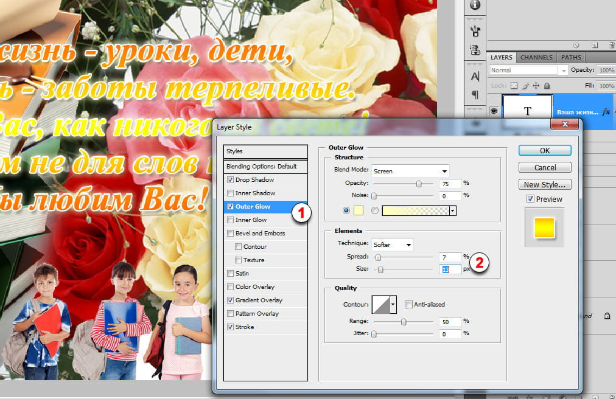Open the Info panel icon
This screenshot has height=399, width=616.
click(475, 5)
